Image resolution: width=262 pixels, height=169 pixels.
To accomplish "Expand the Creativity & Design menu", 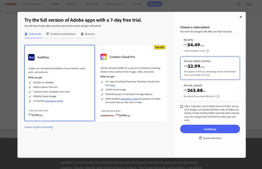I will [32, 4].
